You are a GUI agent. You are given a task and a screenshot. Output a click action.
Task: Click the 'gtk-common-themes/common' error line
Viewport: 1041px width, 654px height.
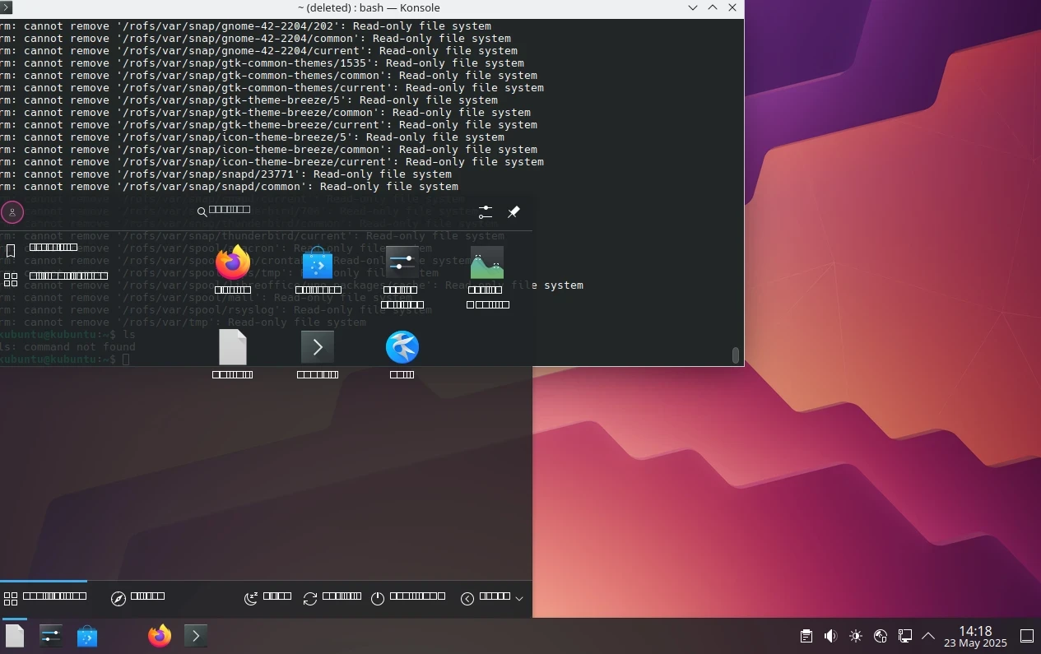tap(268, 76)
